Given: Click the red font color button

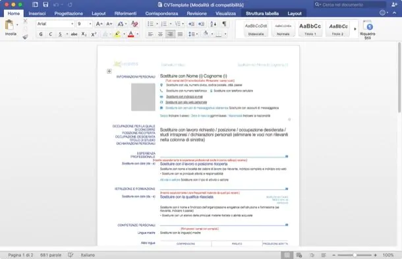Looking at the screenshot, I should click(x=130, y=34).
